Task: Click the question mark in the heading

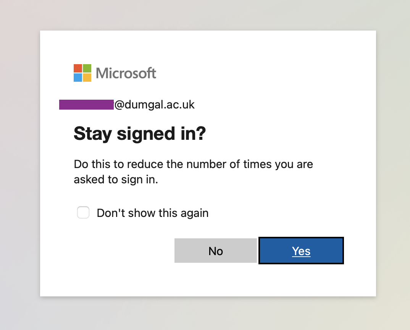Action: (201, 133)
